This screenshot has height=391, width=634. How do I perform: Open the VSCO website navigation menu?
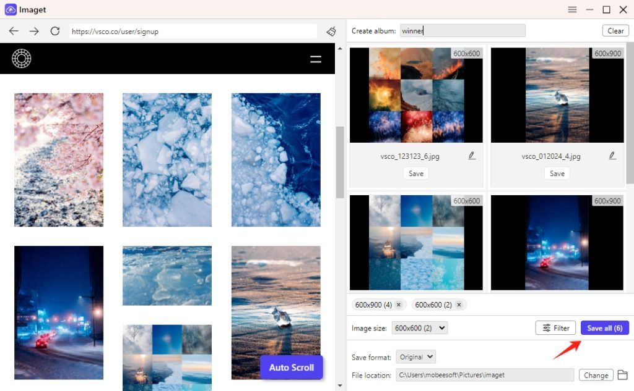coord(316,59)
